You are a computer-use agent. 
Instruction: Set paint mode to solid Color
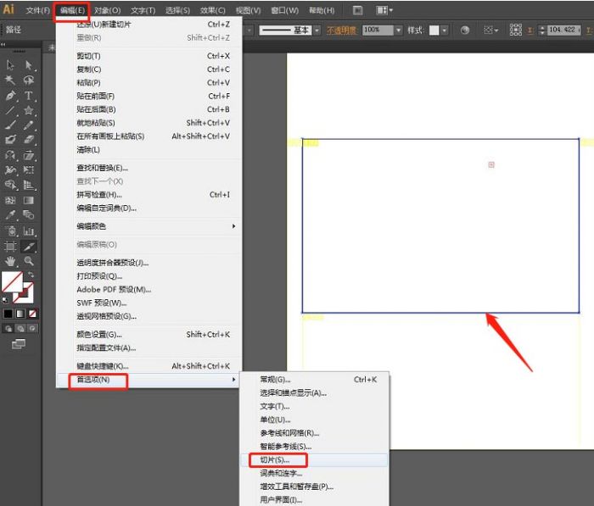8,314
